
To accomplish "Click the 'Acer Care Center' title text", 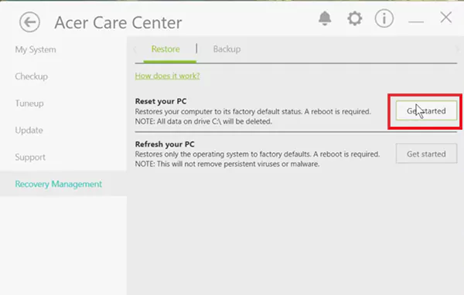I will (118, 22).
